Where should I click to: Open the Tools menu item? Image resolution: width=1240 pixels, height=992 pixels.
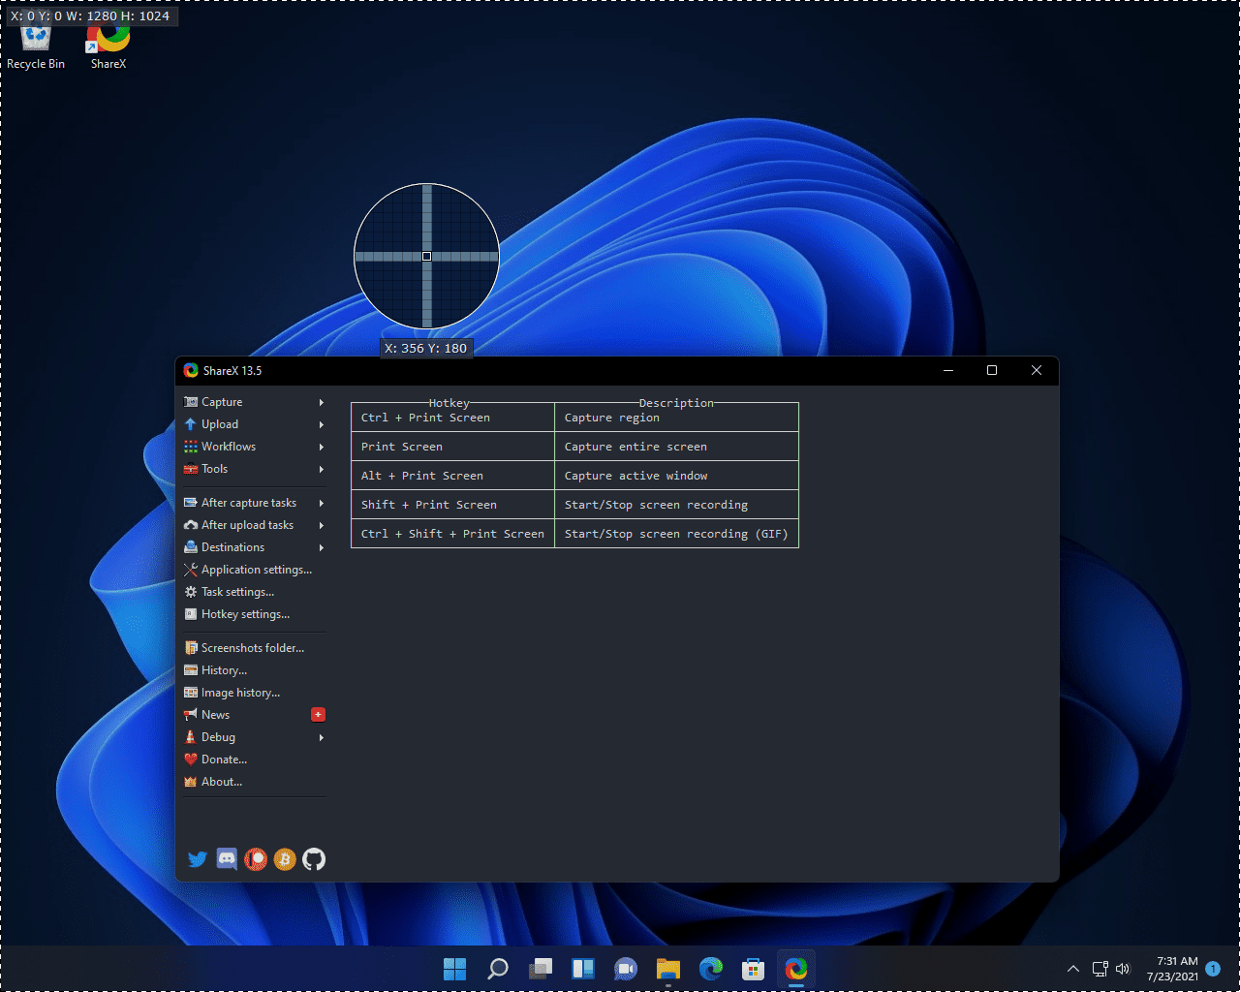point(215,469)
